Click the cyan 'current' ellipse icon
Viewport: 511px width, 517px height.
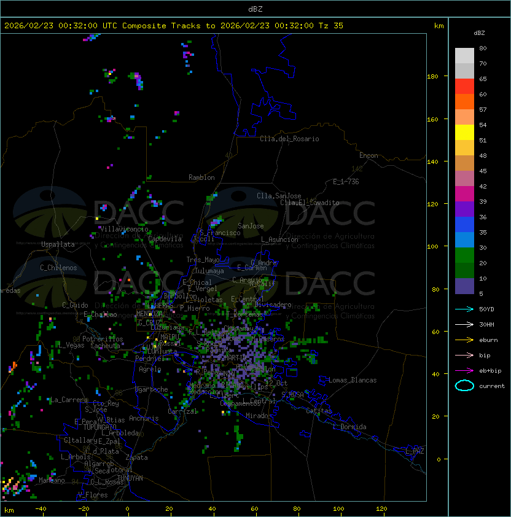[464, 386]
